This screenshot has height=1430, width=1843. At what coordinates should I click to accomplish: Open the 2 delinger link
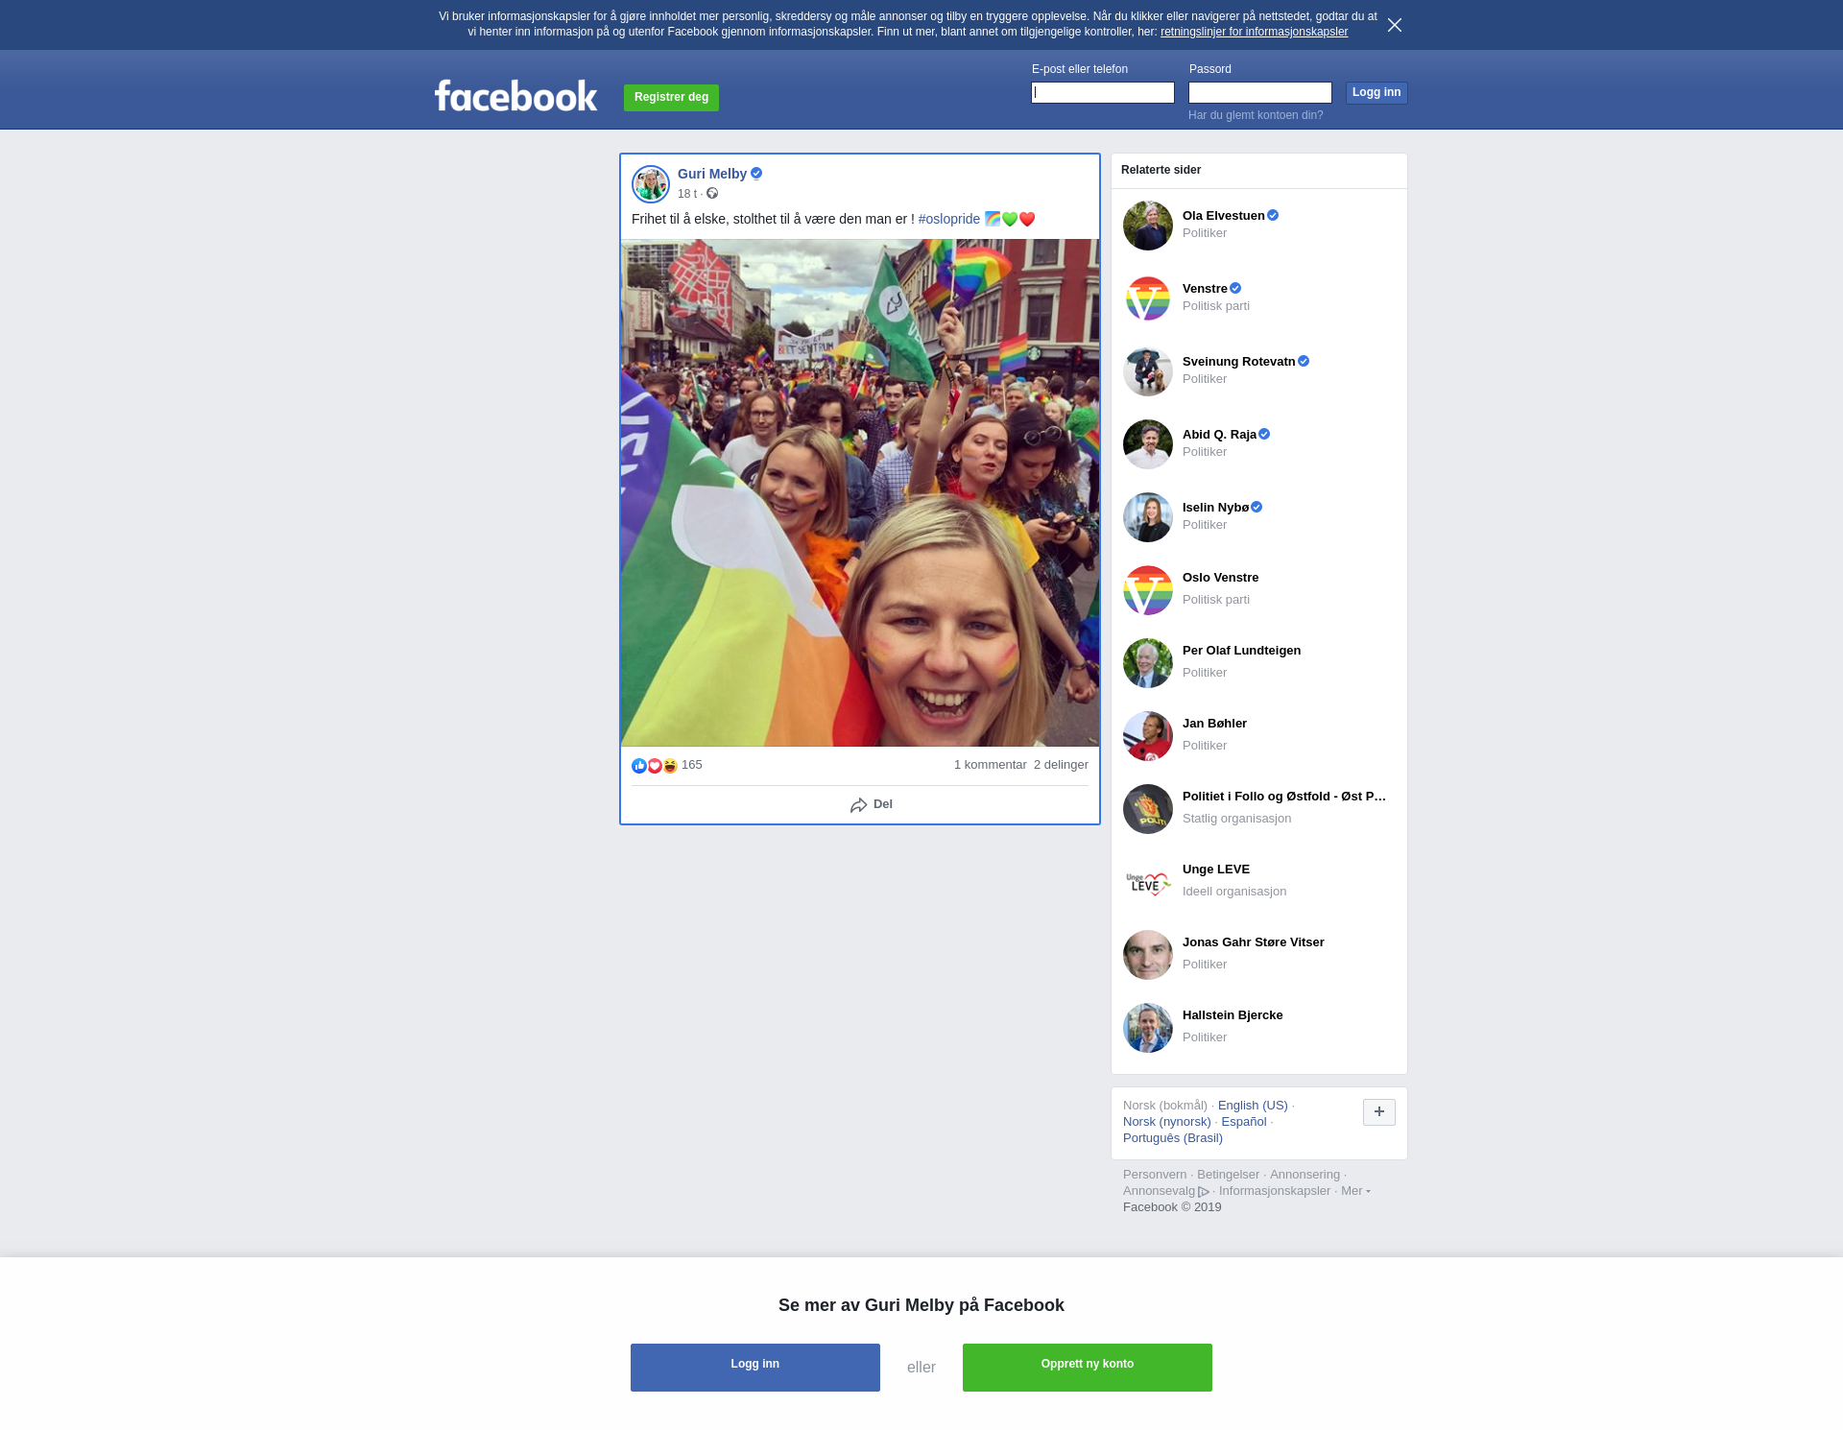(1061, 765)
